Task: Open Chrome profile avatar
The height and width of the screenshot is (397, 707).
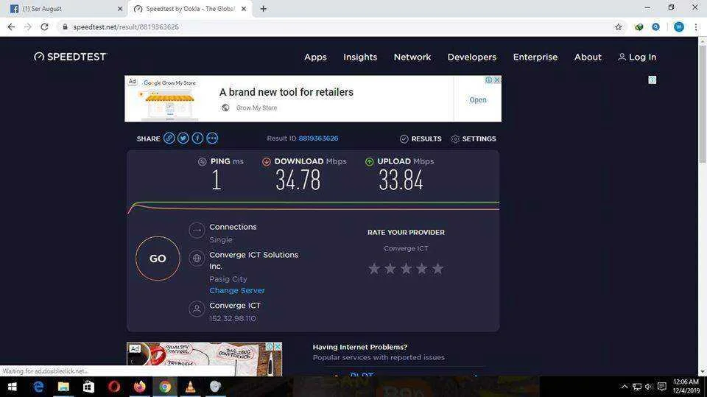Action: 678,27
